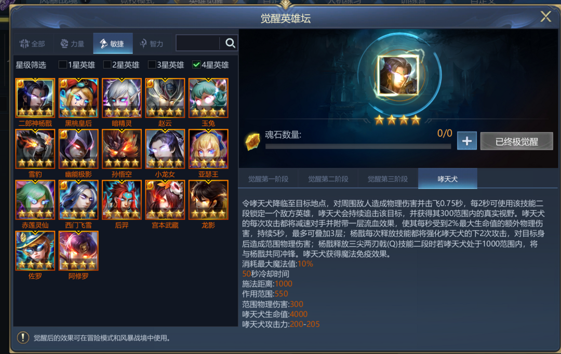
Task: Uncheck the 4星英雄 filter checkbox
Action: [196, 64]
